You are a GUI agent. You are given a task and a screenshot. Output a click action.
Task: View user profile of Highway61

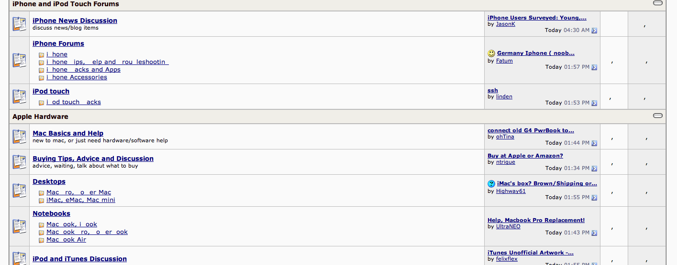tap(511, 191)
